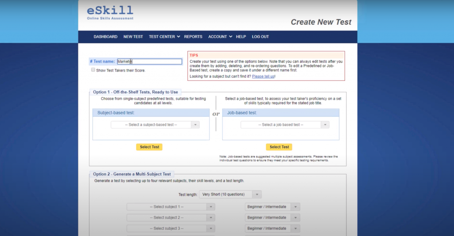Viewport: 454px width, 236px height.
Task: Click the Subject-based test label
Action: [116, 113]
